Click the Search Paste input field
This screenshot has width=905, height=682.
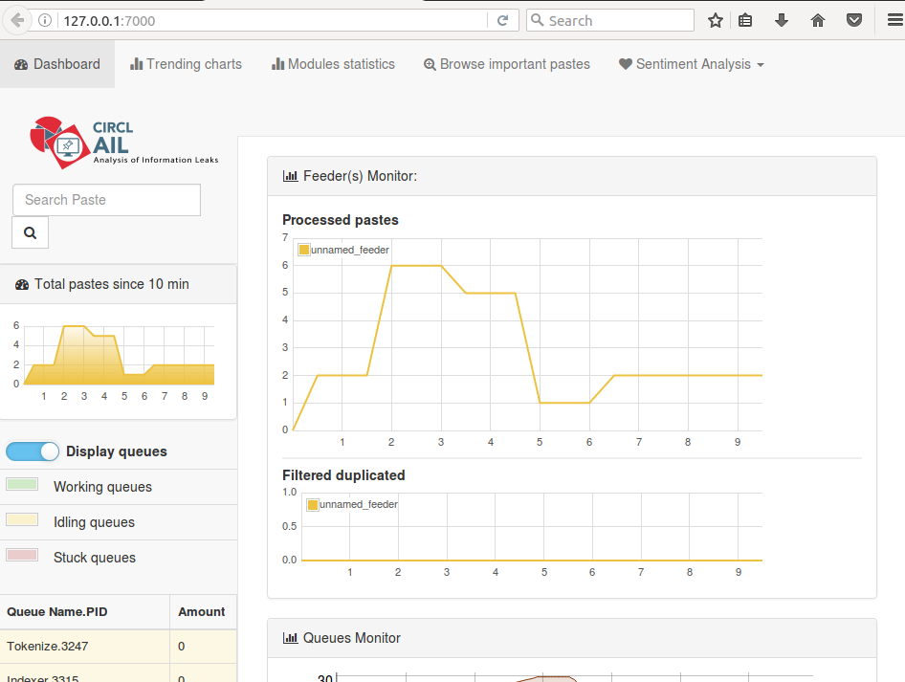pos(106,200)
